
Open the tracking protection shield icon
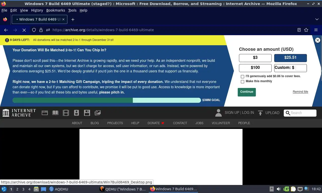[x=34, y=30]
